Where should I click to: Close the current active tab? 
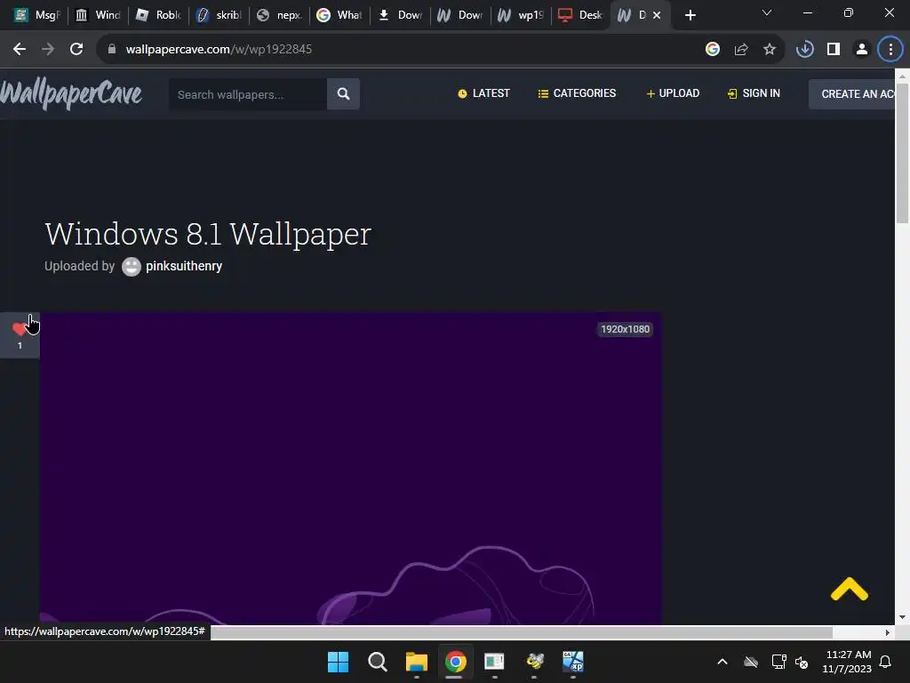tap(657, 15)
